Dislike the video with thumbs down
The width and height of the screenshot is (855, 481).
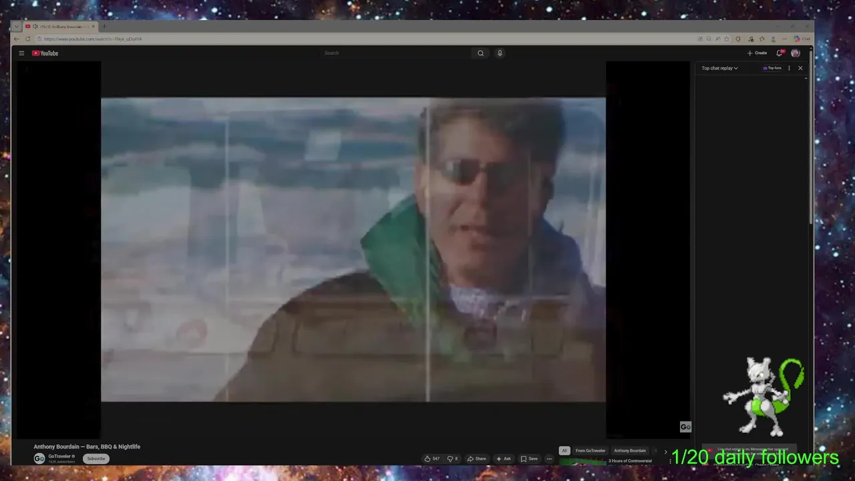pyautogui.click(x=452, y=459)
